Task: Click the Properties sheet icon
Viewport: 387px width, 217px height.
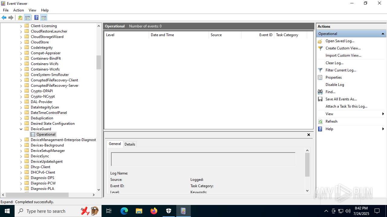Action: point(320,77)
